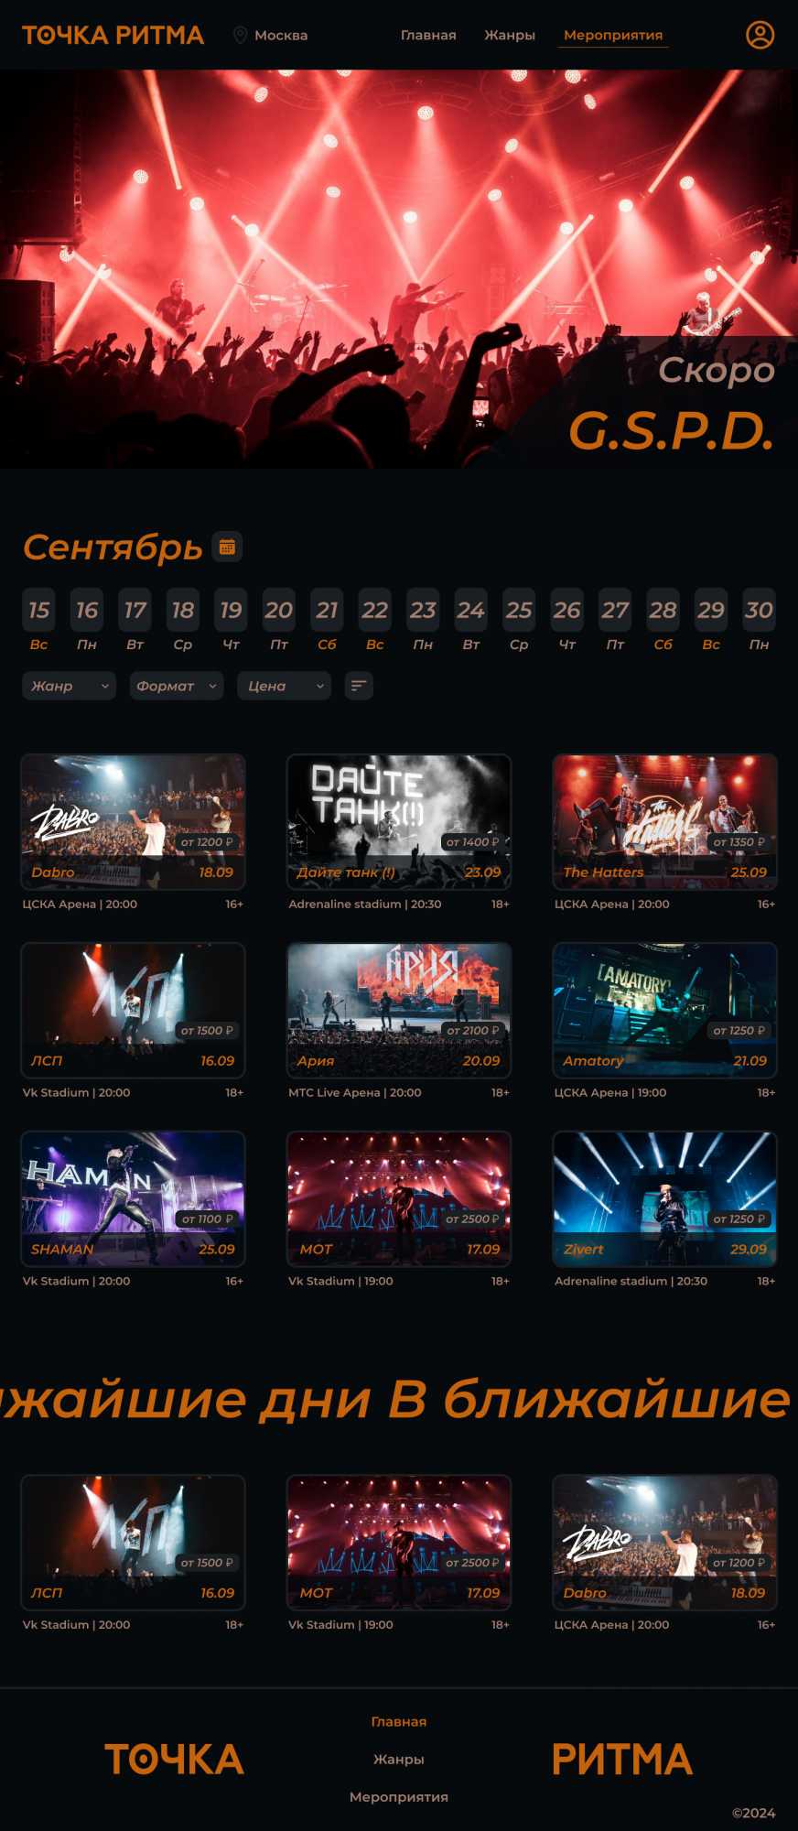Select date 22 Вс in calendar

point(375,621)
